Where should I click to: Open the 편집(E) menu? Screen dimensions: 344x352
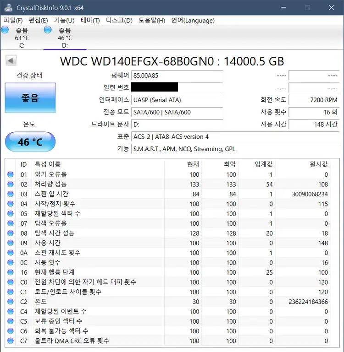[x=38, y=21]
